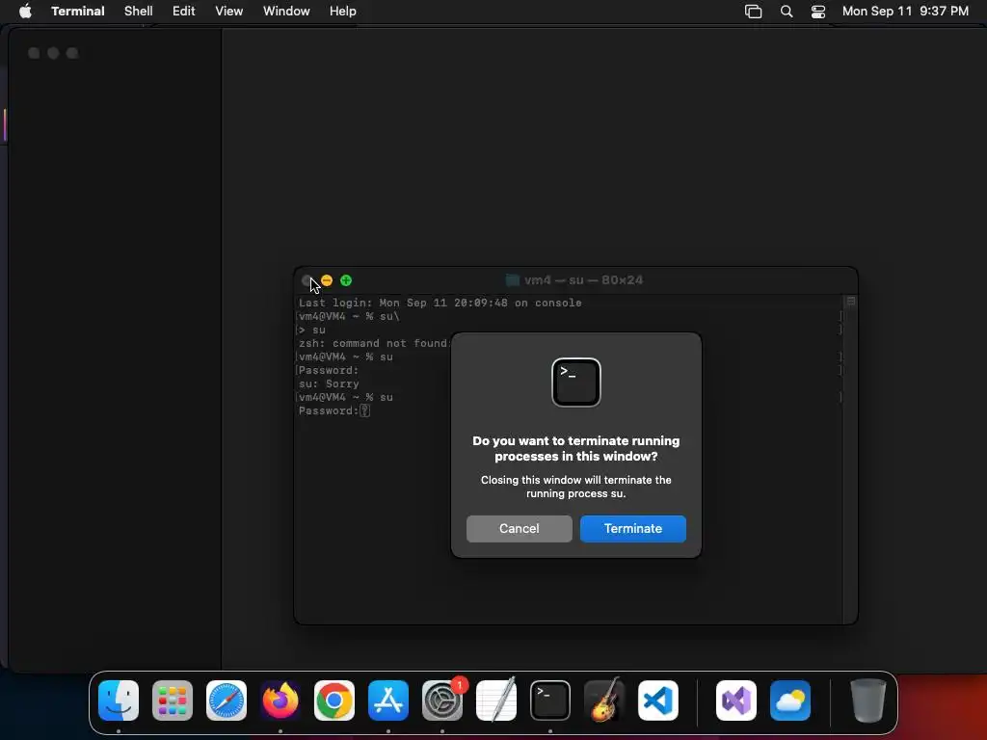Image resolution: width=987 pixels, height=740 pixels.
Task: Launch Firefox from the Dock
Action: [x=280, y=700]
